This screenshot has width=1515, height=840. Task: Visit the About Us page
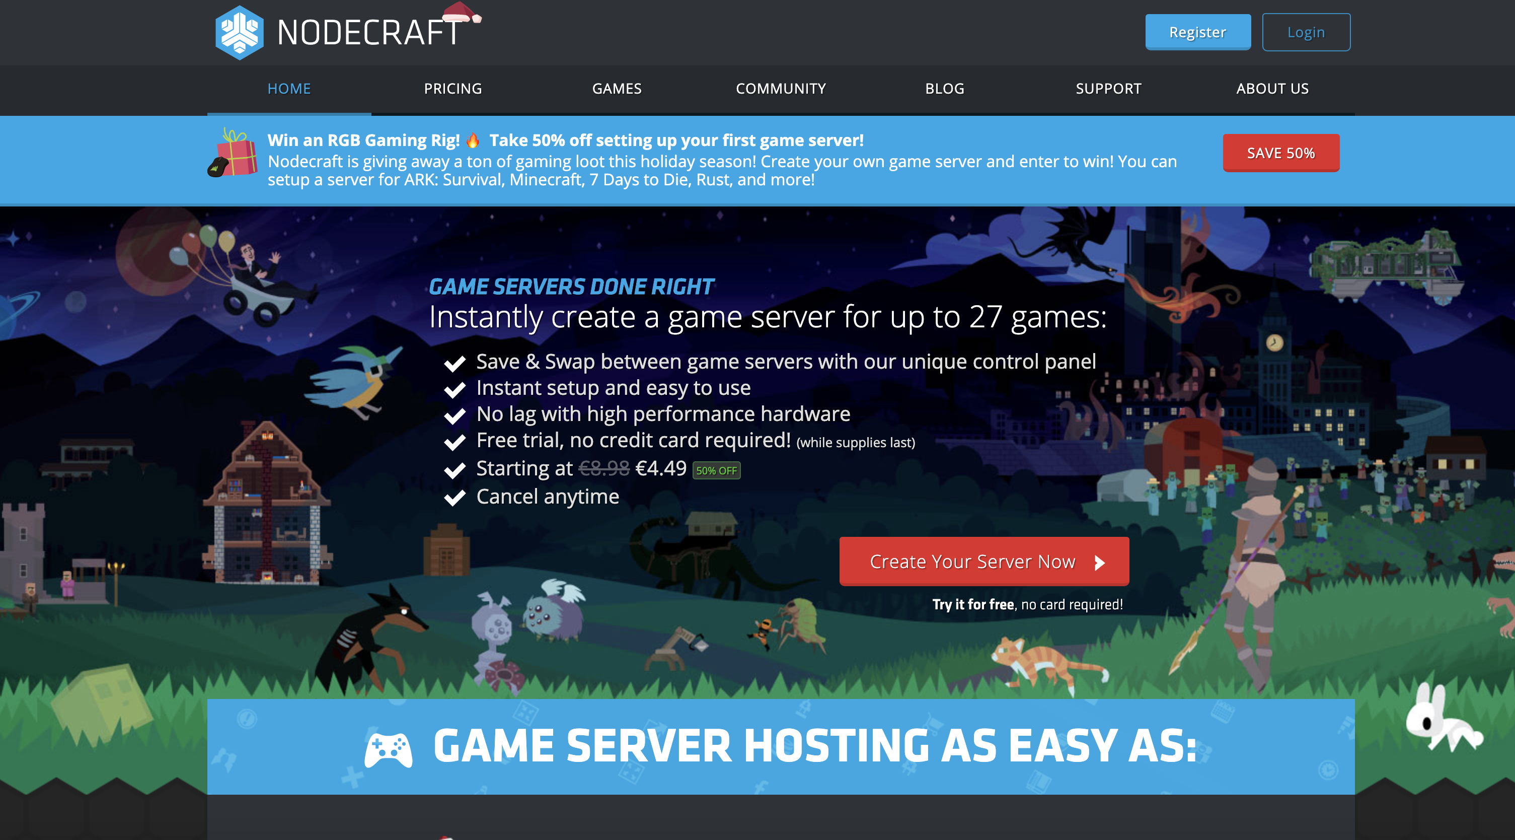coord(1272,89)
